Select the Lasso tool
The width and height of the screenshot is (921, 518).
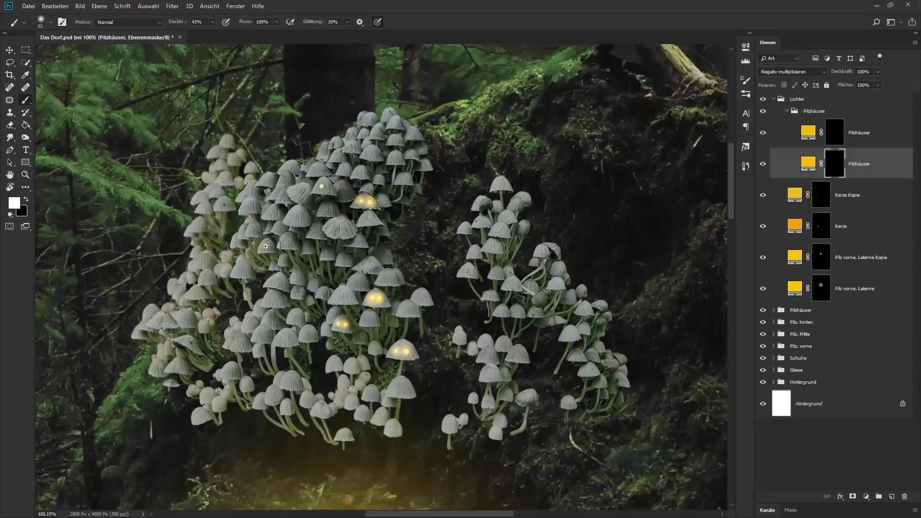tap(10, 62)
